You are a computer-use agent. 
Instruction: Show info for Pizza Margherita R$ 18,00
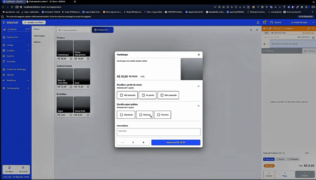(x=88, y=59)
